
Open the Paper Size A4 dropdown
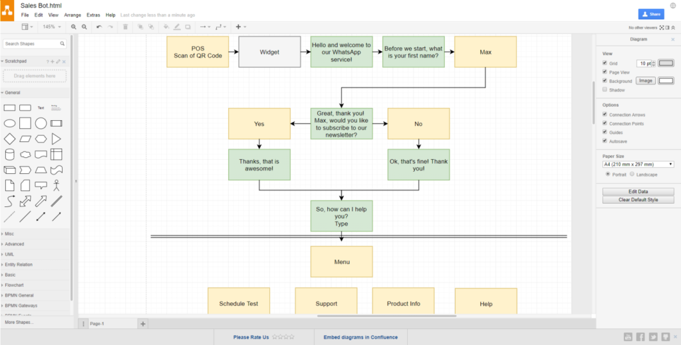[638, 164]
